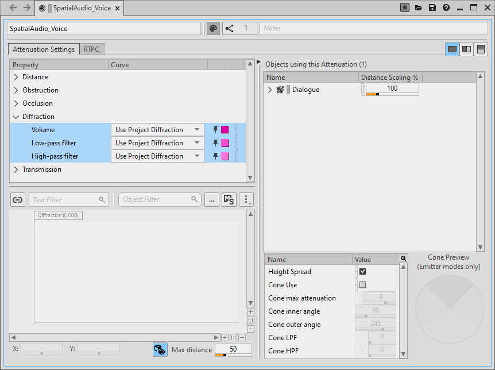The height and width of the screenshot is (370, 495).
Task: Open the project folder icon
Action: tap(419, 8)
